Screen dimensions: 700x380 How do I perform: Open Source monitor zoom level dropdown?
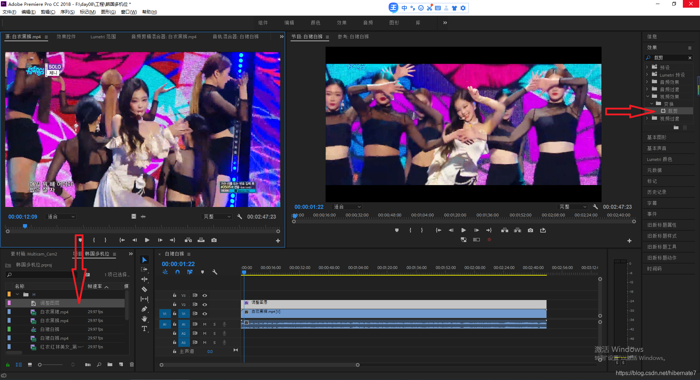(61, 216)
